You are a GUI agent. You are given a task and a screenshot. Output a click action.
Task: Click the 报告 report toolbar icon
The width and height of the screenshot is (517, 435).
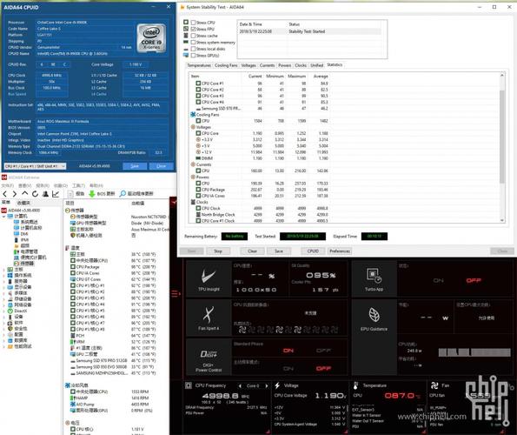click(x=70, y=194)
